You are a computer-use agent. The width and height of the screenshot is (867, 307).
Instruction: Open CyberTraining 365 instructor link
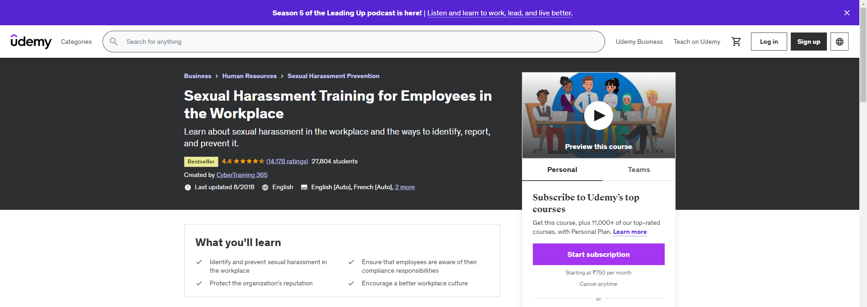pos(242,175)
